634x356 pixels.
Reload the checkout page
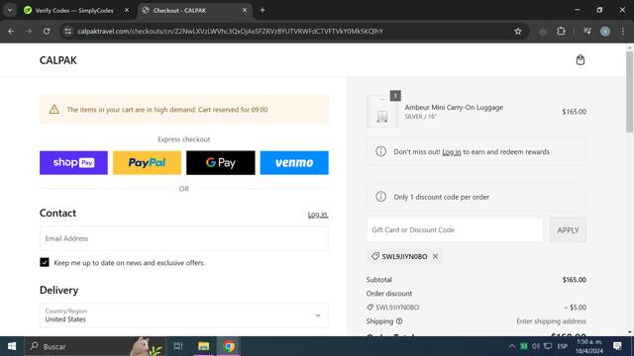tap(47, 31)
